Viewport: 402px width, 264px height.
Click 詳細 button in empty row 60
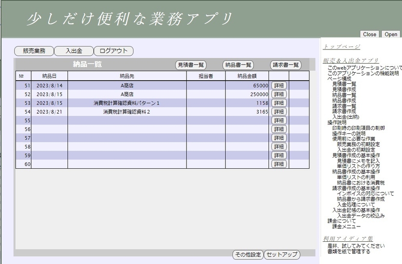(279, 164)
